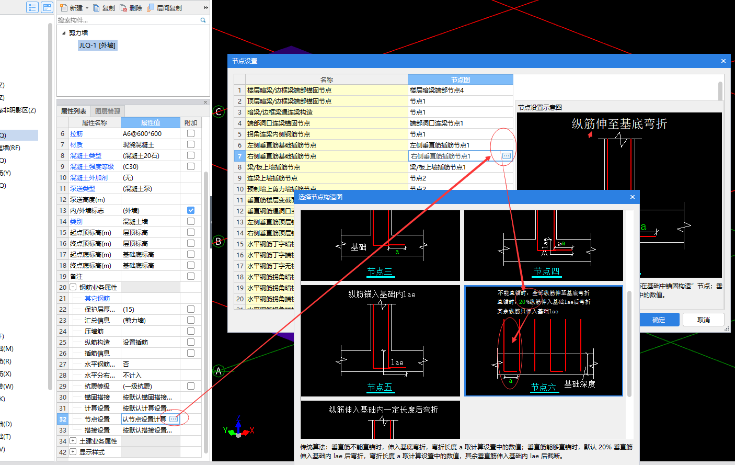Toggle 材质 additional checkbox

coord(191,144)
